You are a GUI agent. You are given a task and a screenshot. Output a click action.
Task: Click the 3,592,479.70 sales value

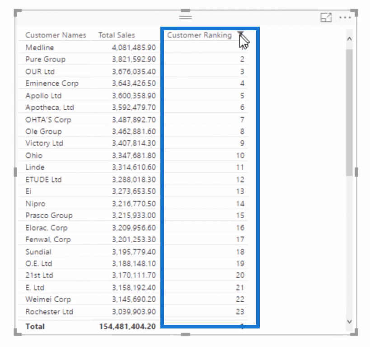[x=134, y=108]
